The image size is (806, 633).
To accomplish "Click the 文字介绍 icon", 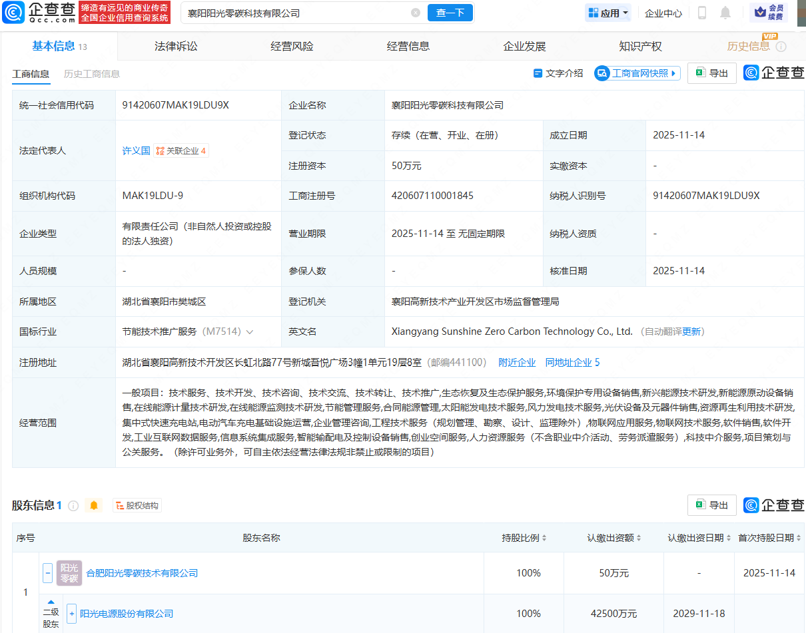I will (540, 73).
